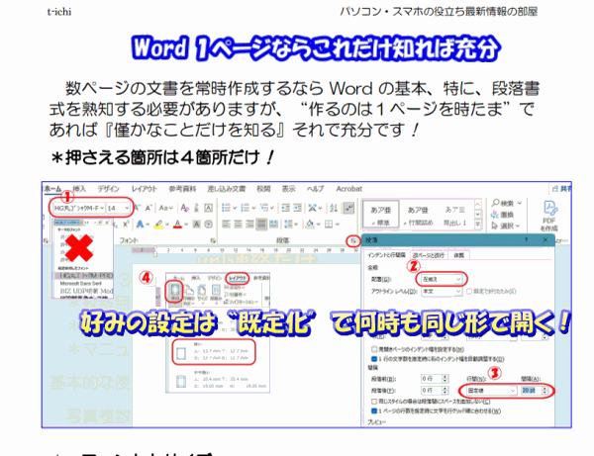Screen dimensions: 594x456
Task: Open the Acrobat ribbon tab
Action: tap(349, 189)
